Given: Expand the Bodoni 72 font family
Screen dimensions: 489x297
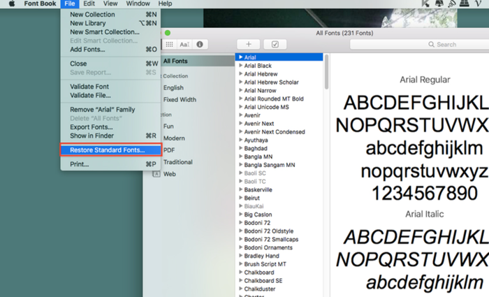Looking at the screenshot, I should pyautogui.click(x=241, y=222).
